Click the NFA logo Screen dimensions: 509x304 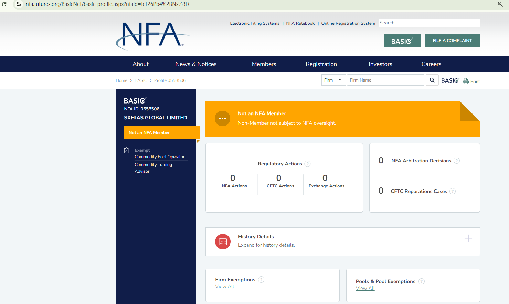click(x=151, y=35)
